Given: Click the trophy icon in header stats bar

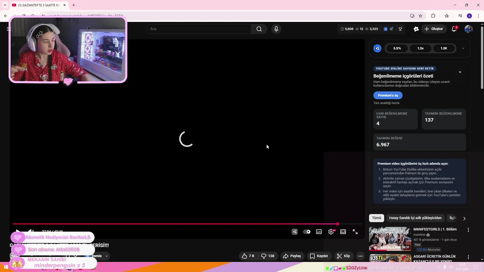Looking at the screenshot, I should (x=400, y=29).
